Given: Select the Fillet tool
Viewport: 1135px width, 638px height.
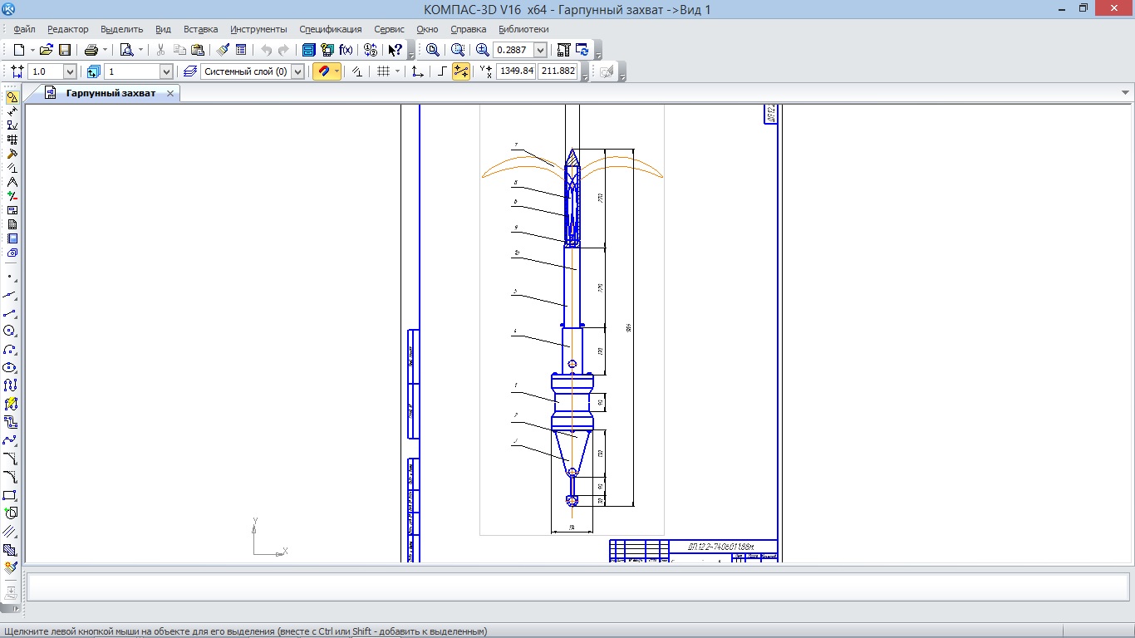Looking at the screenshot, I should tap(10, 478).
